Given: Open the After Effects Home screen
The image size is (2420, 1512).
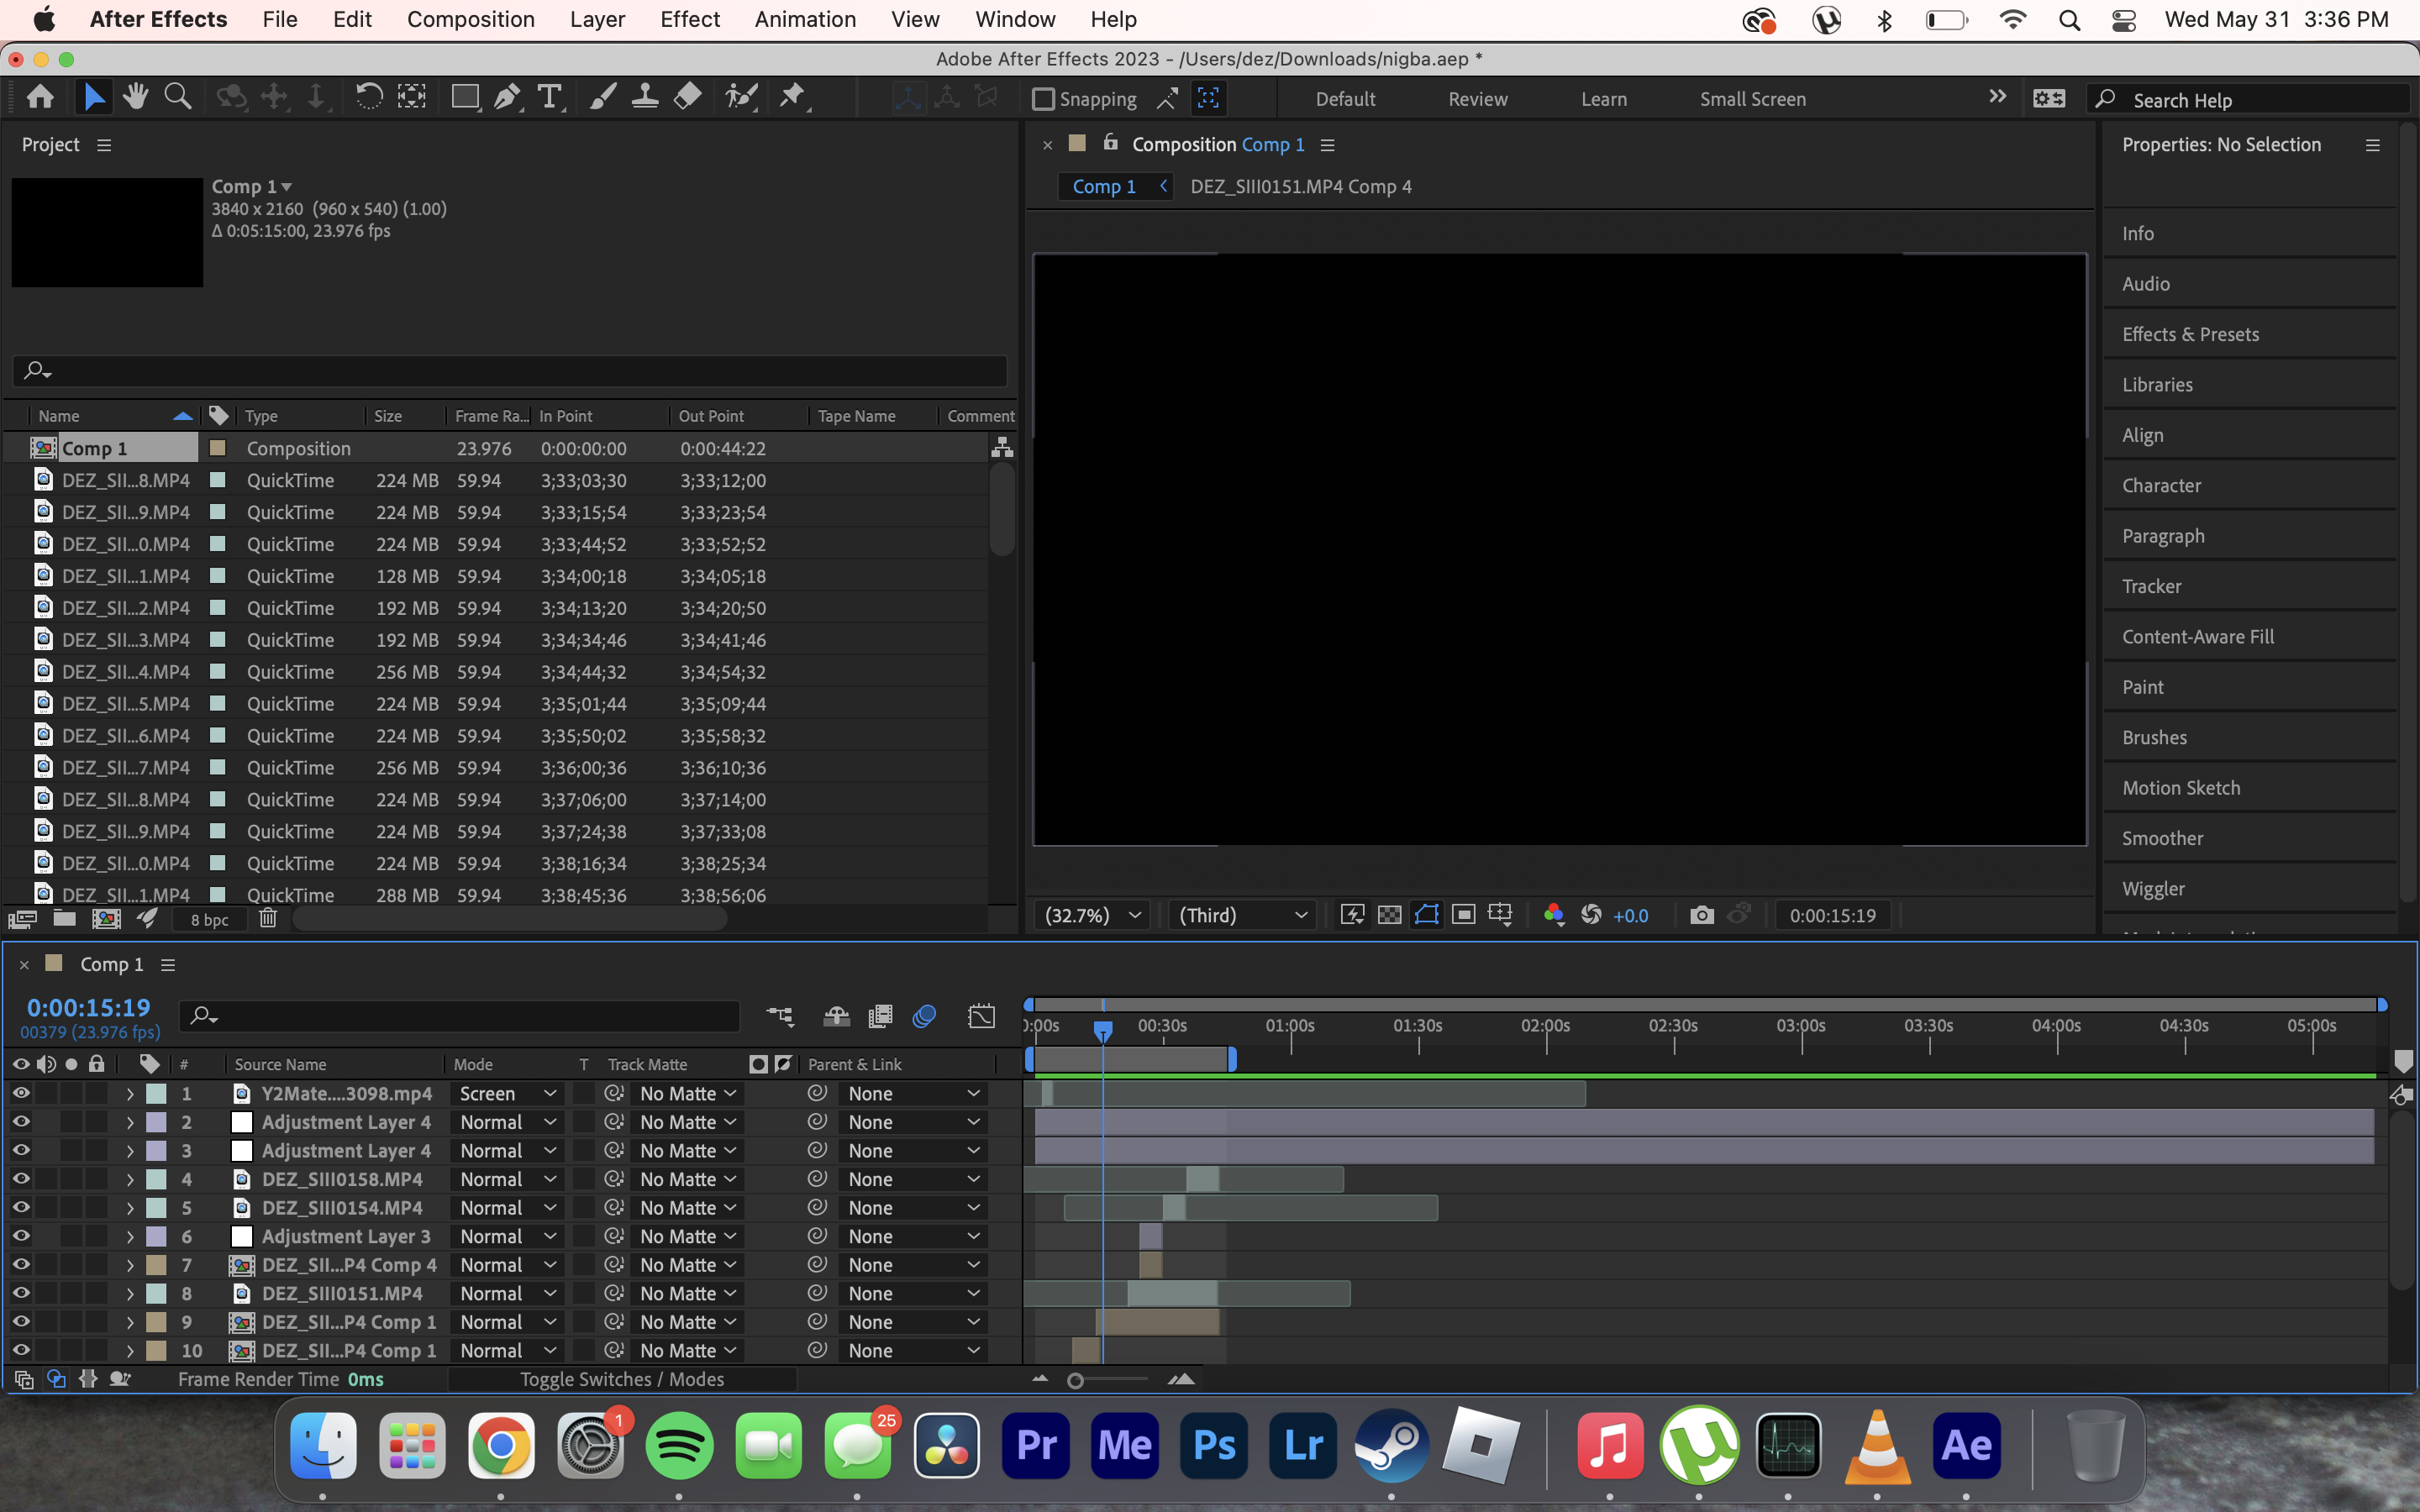Looking at the screenshot, I should (40, 96).
